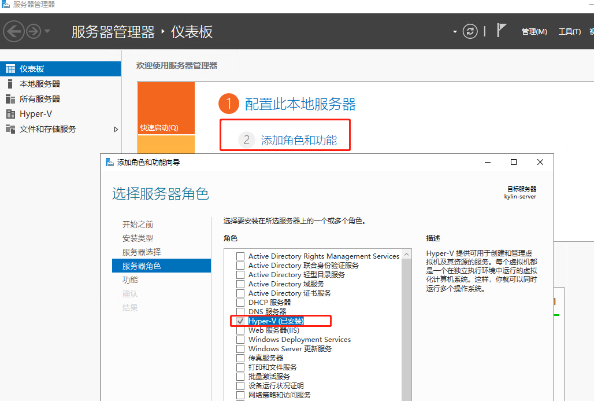Check Windows Server 更新服务 role
The width and height of the screenshot is (594, 401).
240,349
